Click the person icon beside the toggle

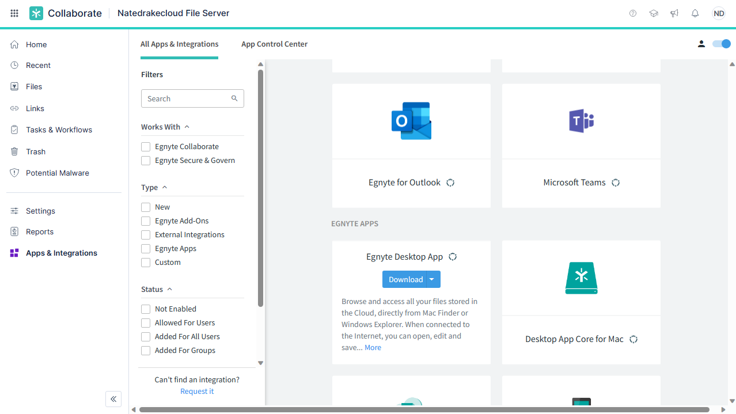701,44
